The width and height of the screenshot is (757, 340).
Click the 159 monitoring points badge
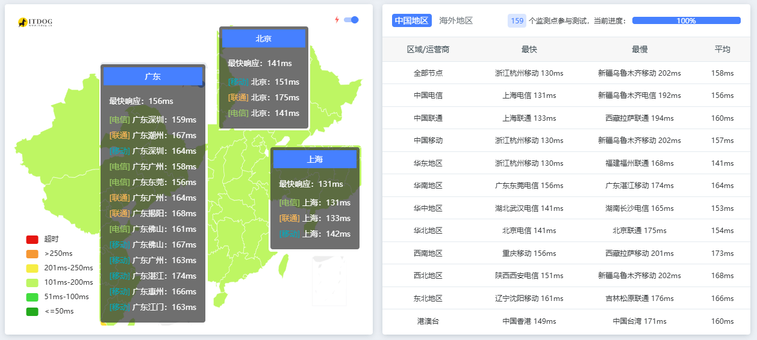click(517, 20)
